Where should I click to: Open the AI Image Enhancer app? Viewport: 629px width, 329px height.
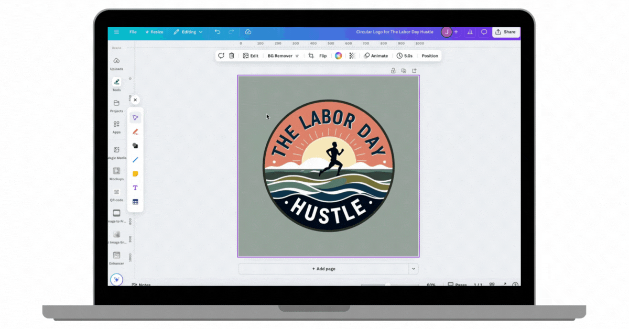116,237
